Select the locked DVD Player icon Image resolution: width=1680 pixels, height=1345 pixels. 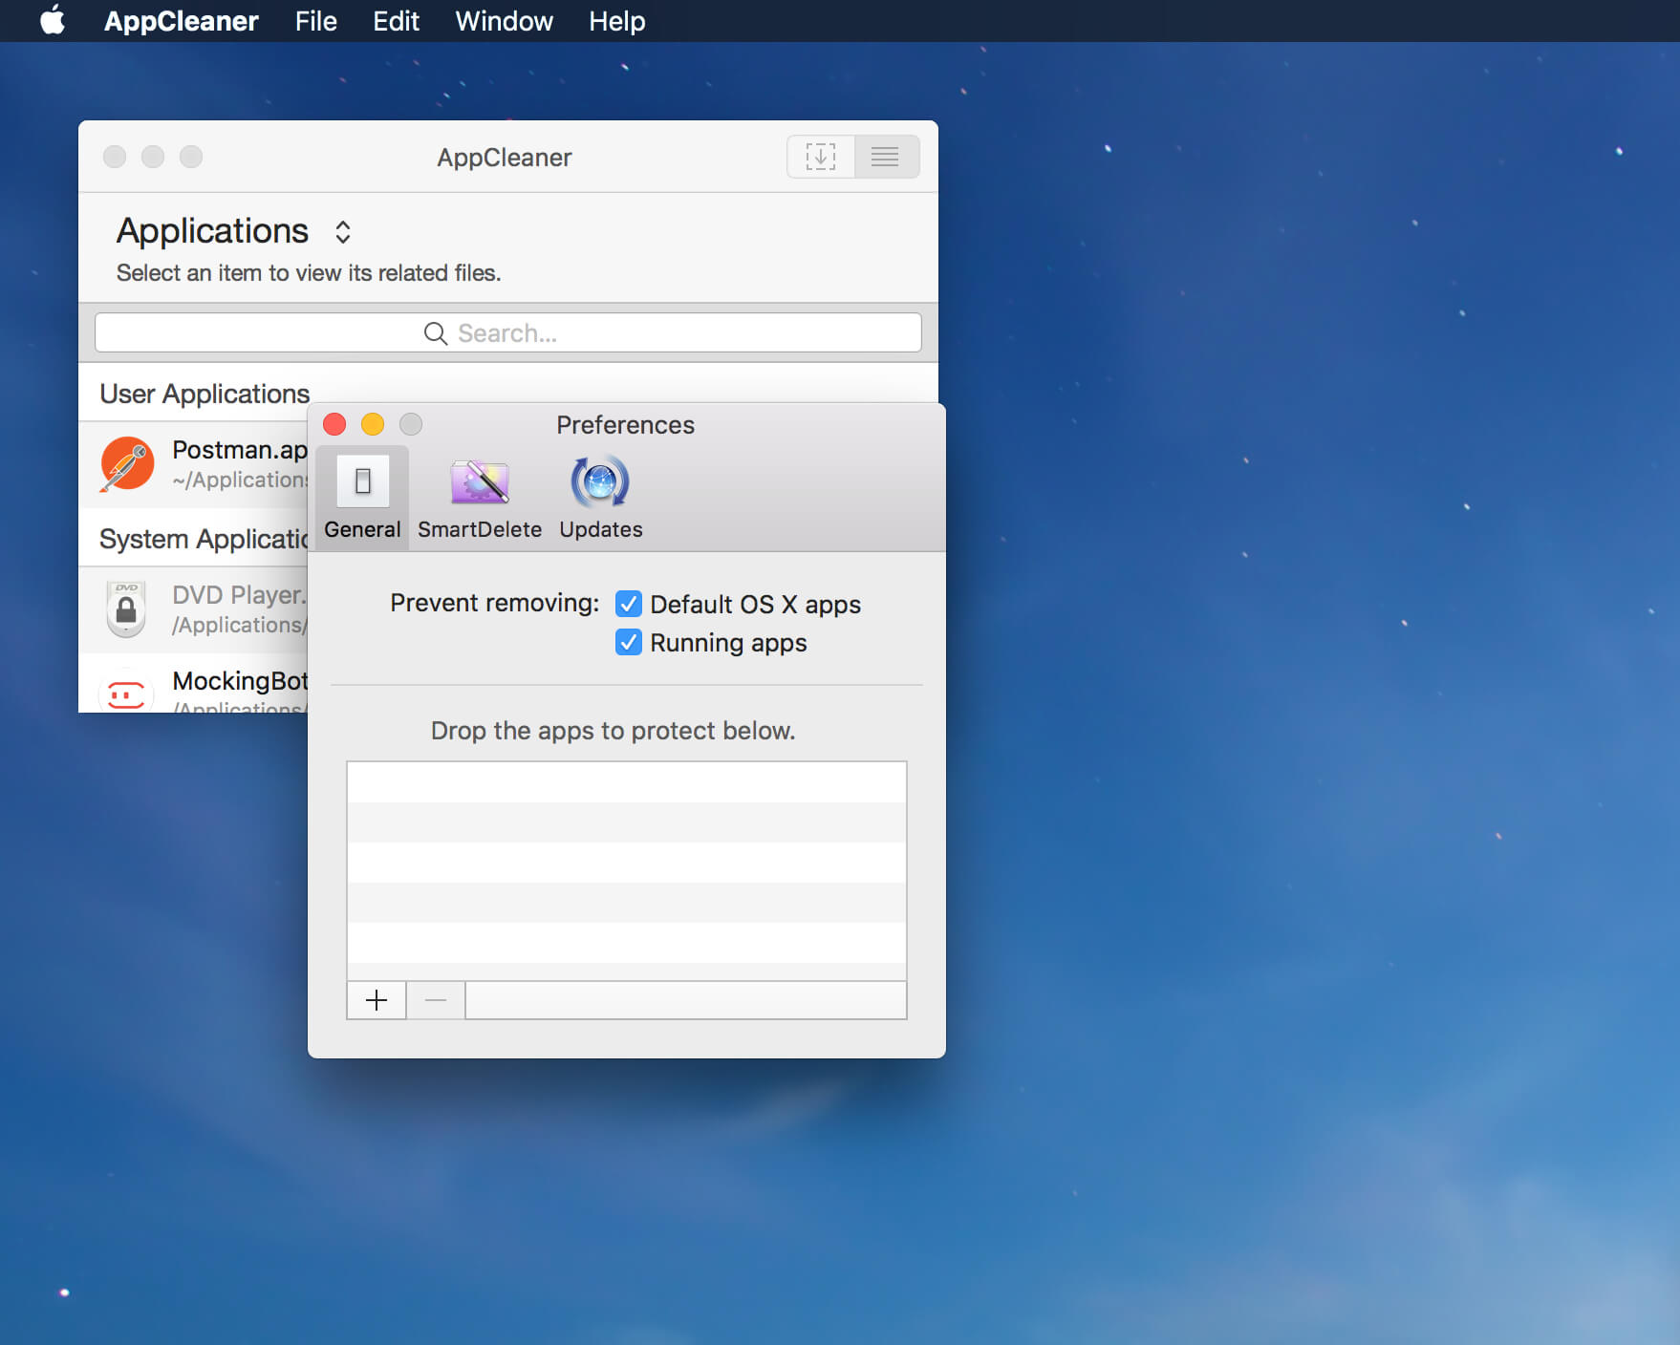[x=126, y=608]
